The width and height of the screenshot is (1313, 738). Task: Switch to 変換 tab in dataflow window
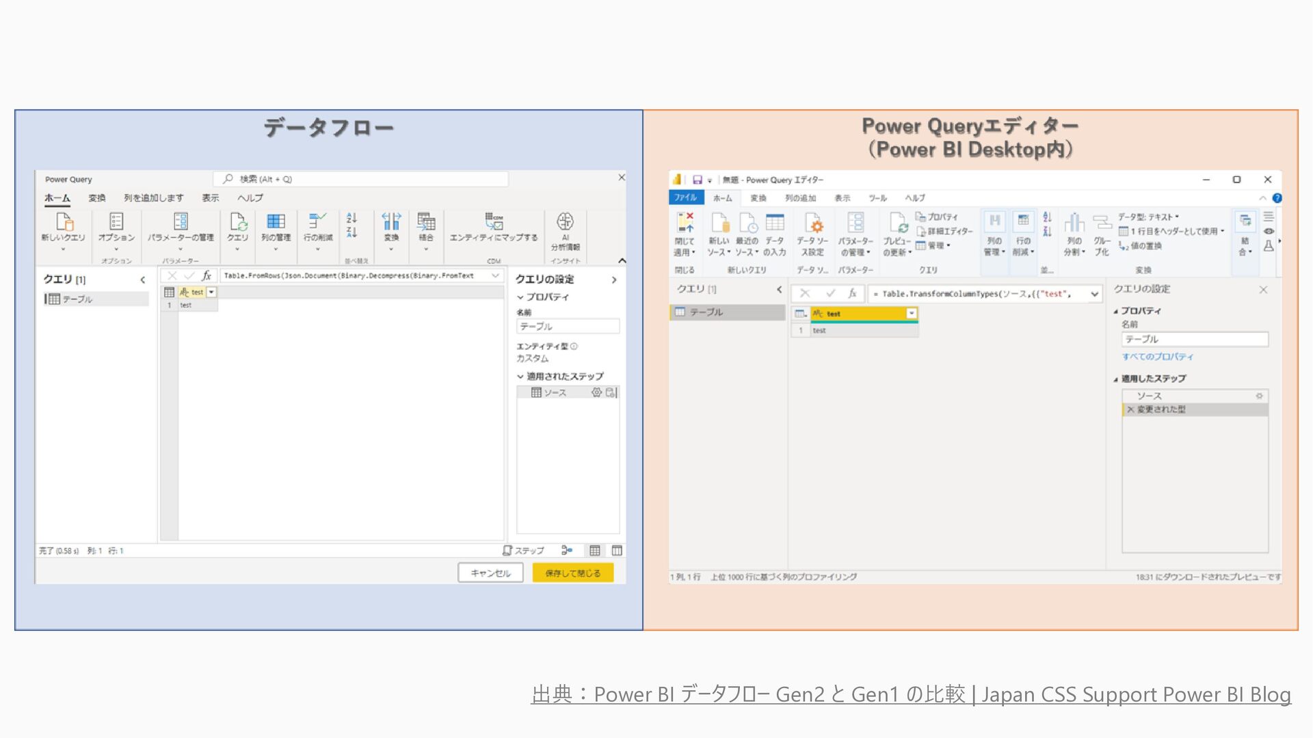pyautogui.click(x=97, y=198)
